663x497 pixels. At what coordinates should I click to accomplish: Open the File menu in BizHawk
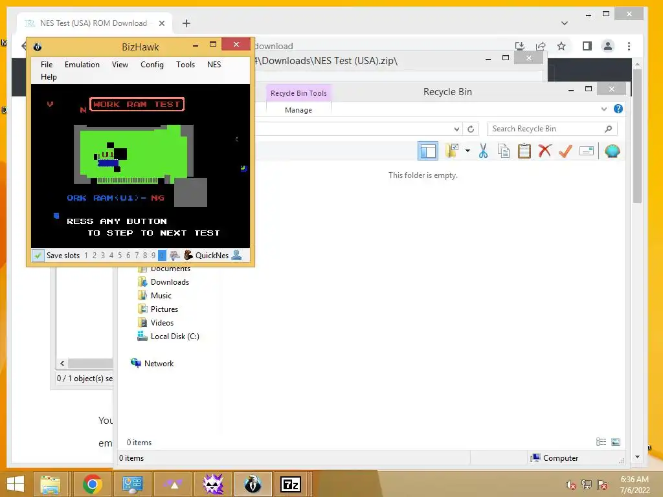point(47,65)
